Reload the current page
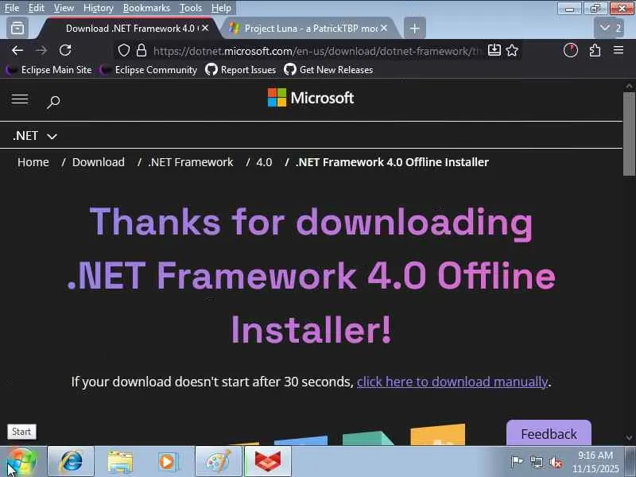The width and height of the screenshot is (636, 477). 65,50
